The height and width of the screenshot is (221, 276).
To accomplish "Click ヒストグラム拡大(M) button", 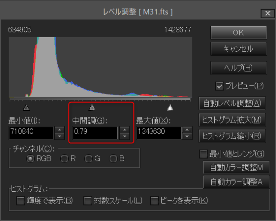I will tap(232, 119).
